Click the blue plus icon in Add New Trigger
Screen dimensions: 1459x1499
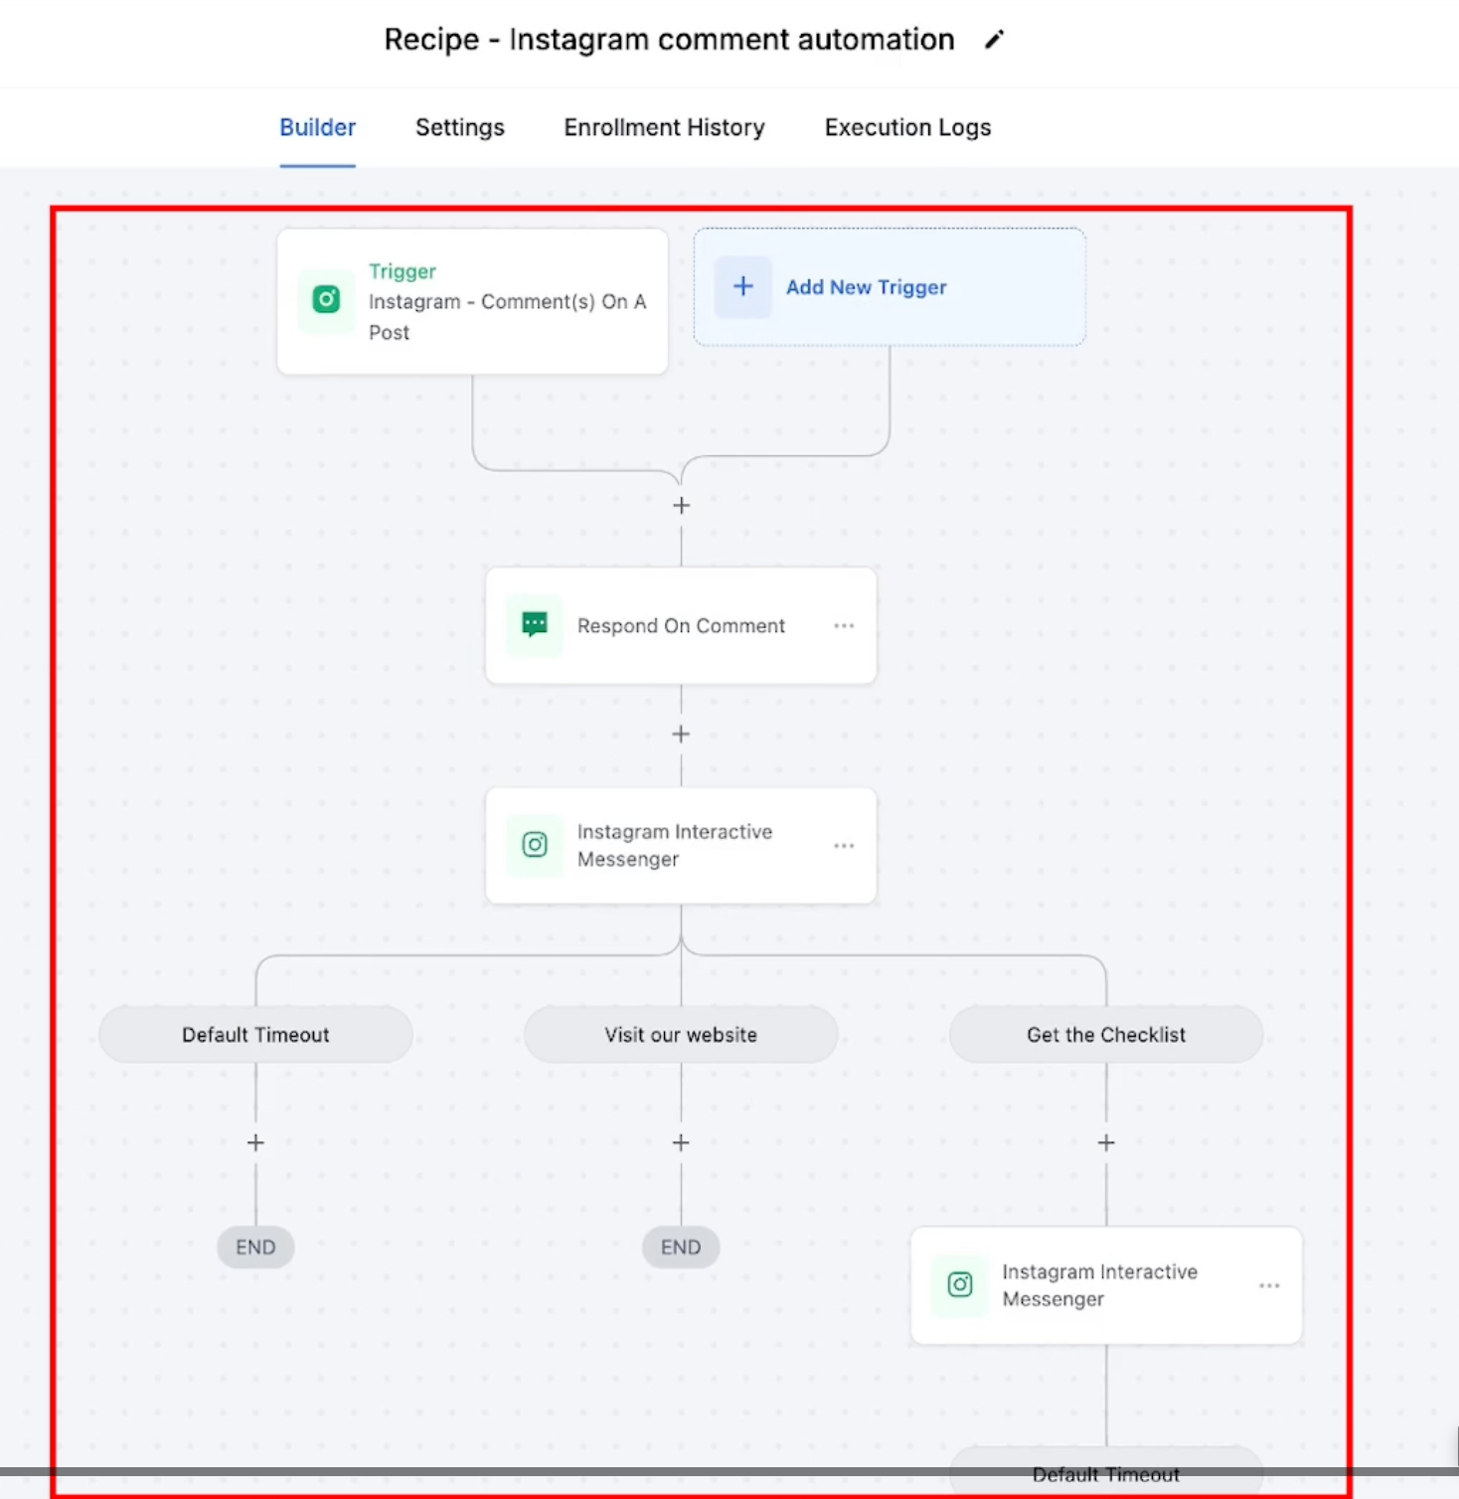coord(742,287)
